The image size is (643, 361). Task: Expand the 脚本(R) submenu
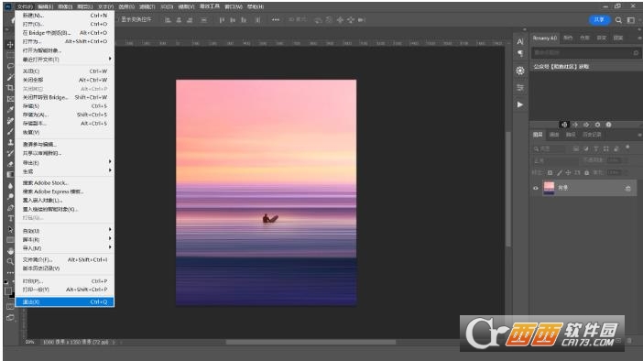click(x=65, y=239)
